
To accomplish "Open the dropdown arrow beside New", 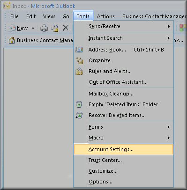I will tap(33, 28).
